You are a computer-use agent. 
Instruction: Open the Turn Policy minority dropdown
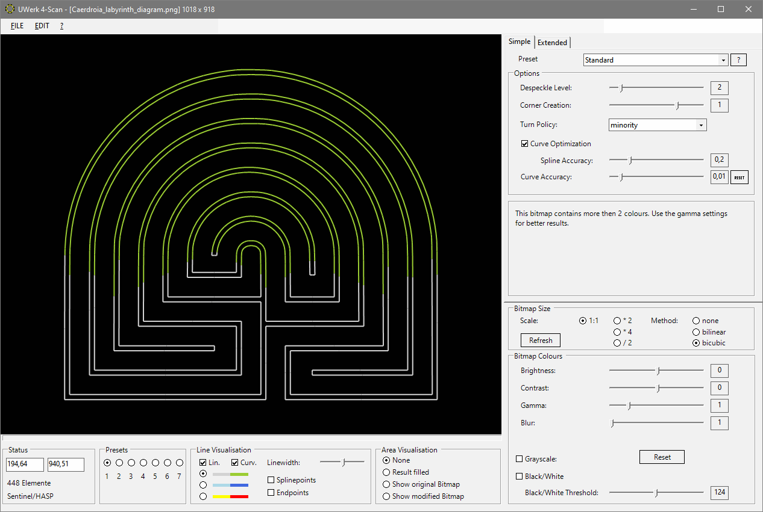click(x=658, y=125)
